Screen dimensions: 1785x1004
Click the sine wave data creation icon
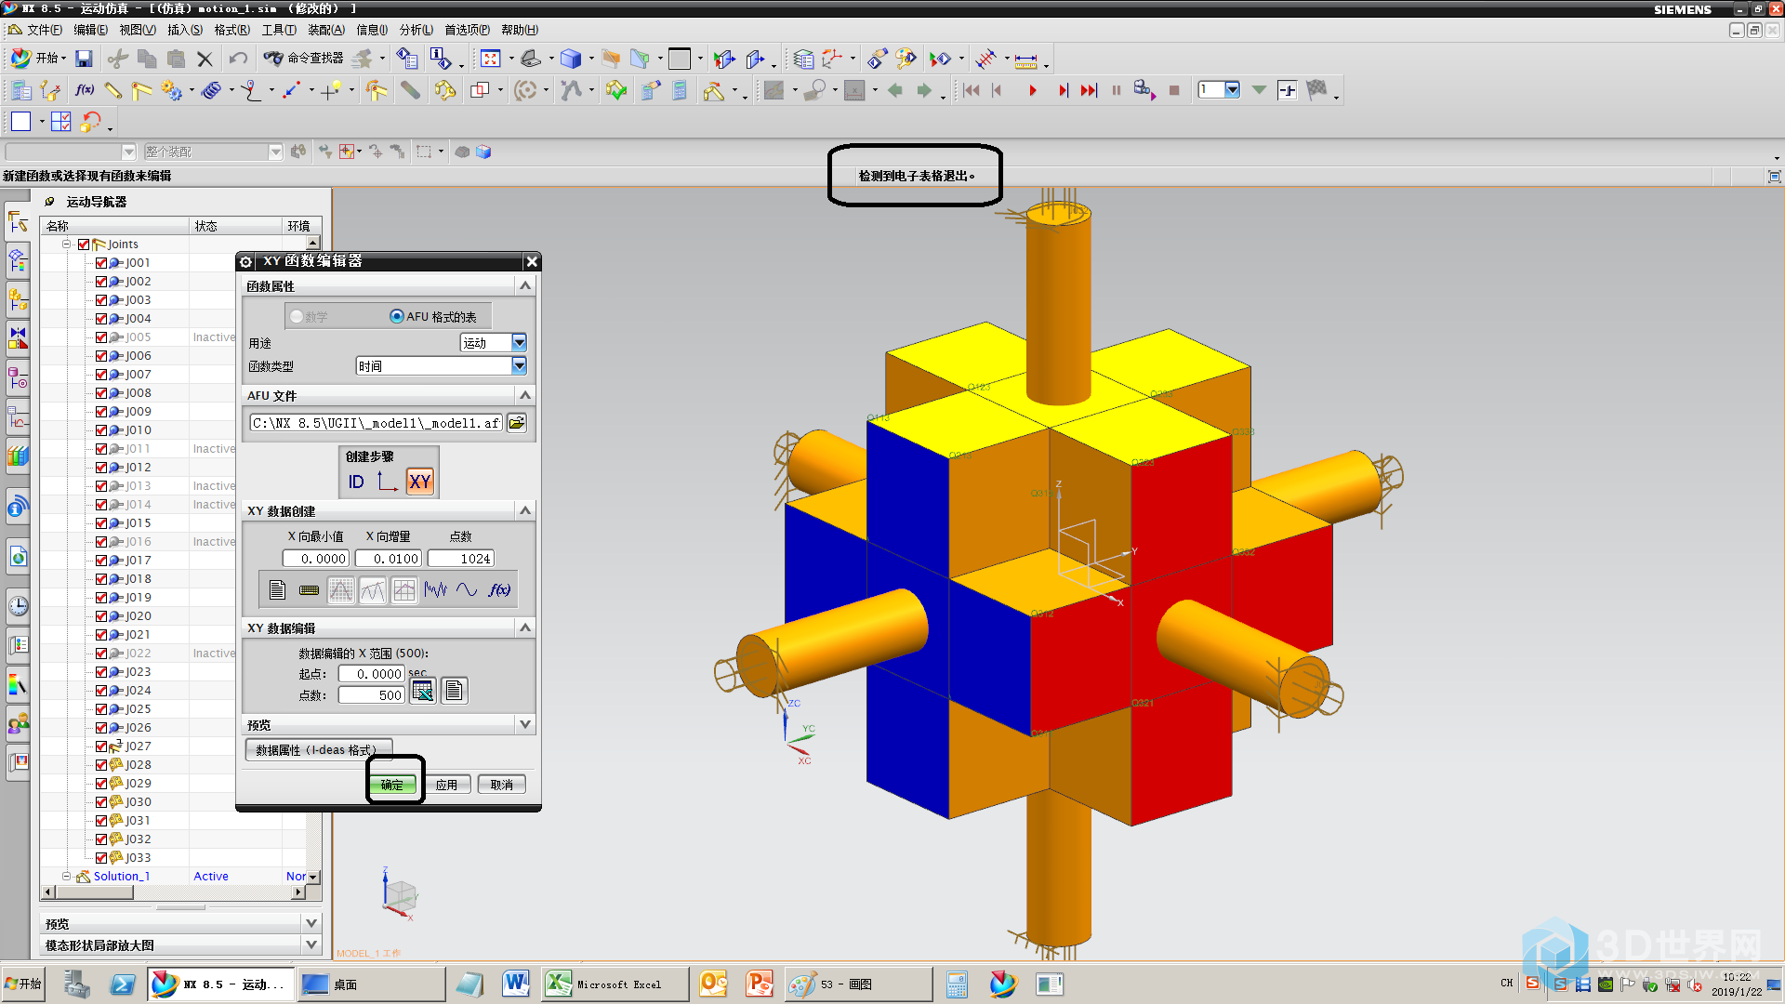[468, 589]
